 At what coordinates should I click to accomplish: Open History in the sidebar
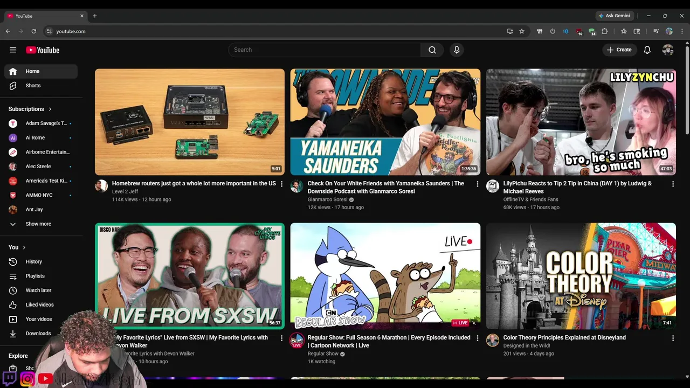click(41, 262)
